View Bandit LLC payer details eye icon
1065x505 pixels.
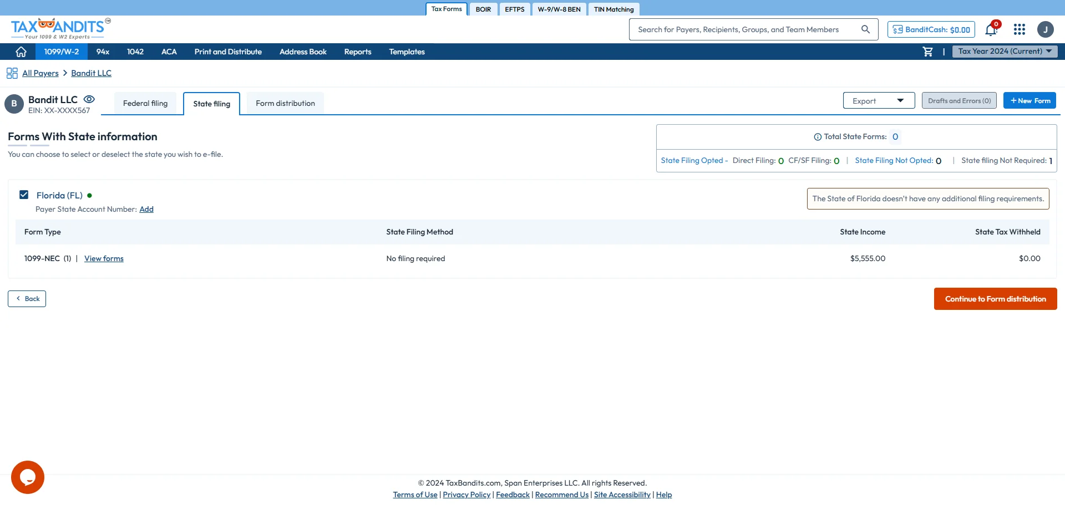click(89, 99)
